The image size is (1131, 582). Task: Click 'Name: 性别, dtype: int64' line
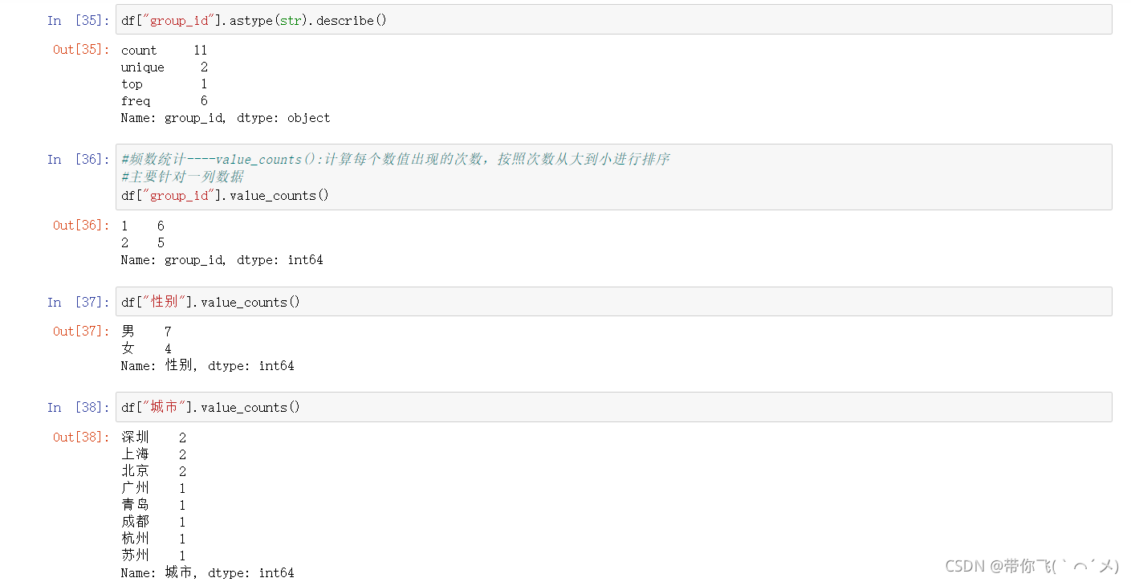[x=208, y=366]
